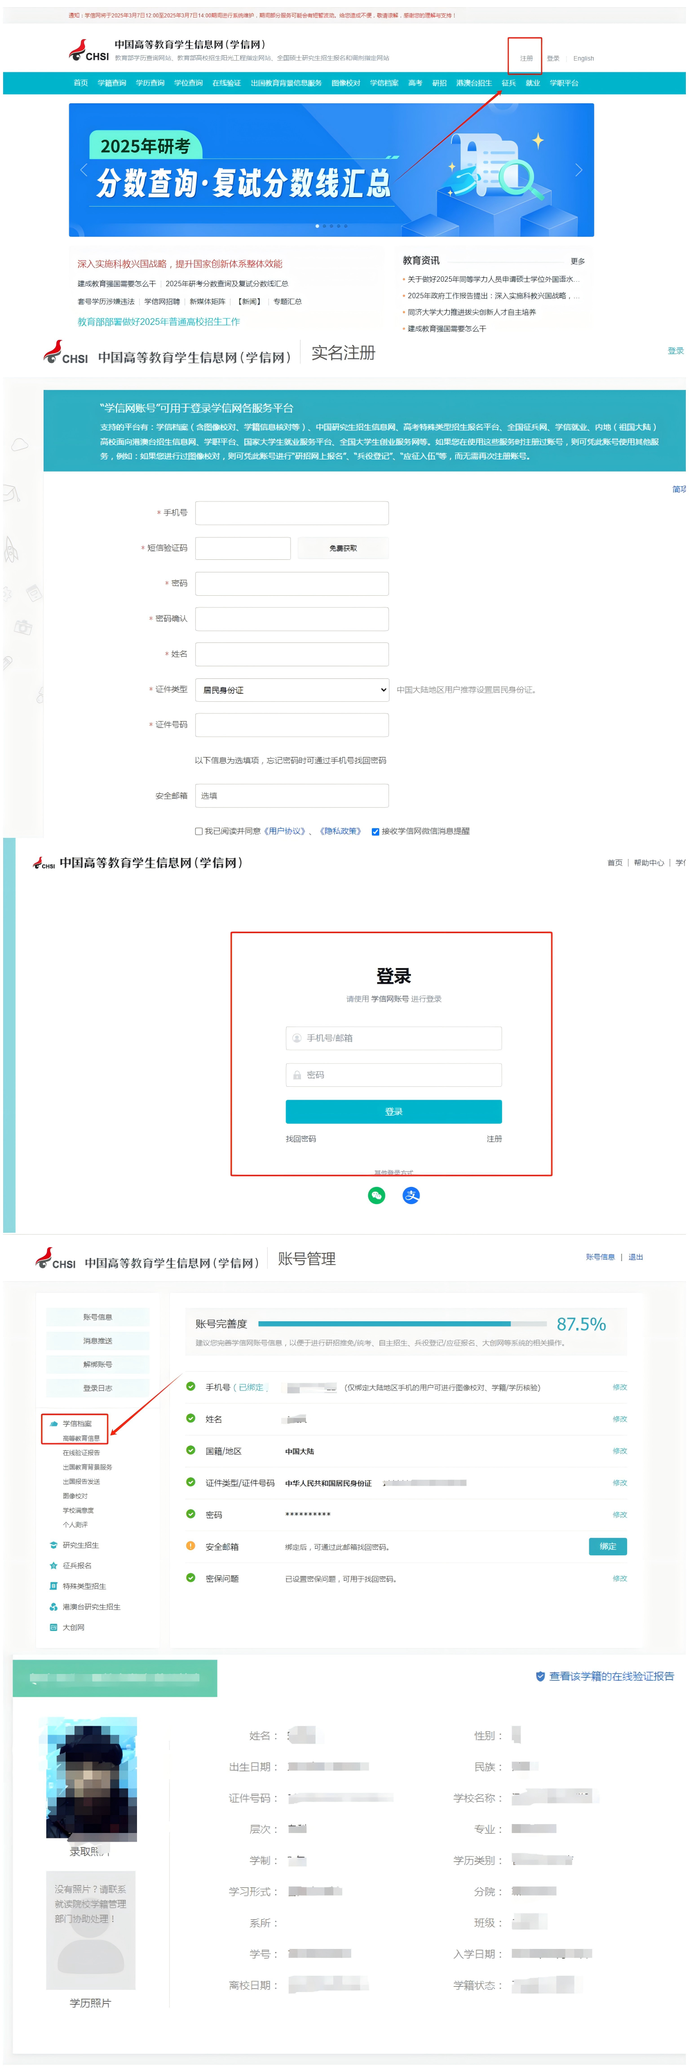Click the green check icon for 手机号
This screenshot has width=689, height=2068.
190,1386
